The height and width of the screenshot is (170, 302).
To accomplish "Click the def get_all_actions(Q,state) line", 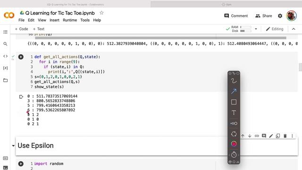I will pos(67,57).
